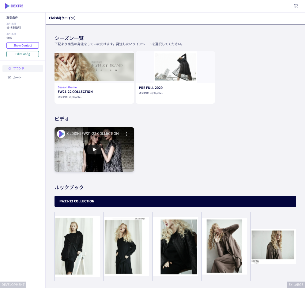Click the DEVELOPMENT environment badge

click(x=13, y=285)
